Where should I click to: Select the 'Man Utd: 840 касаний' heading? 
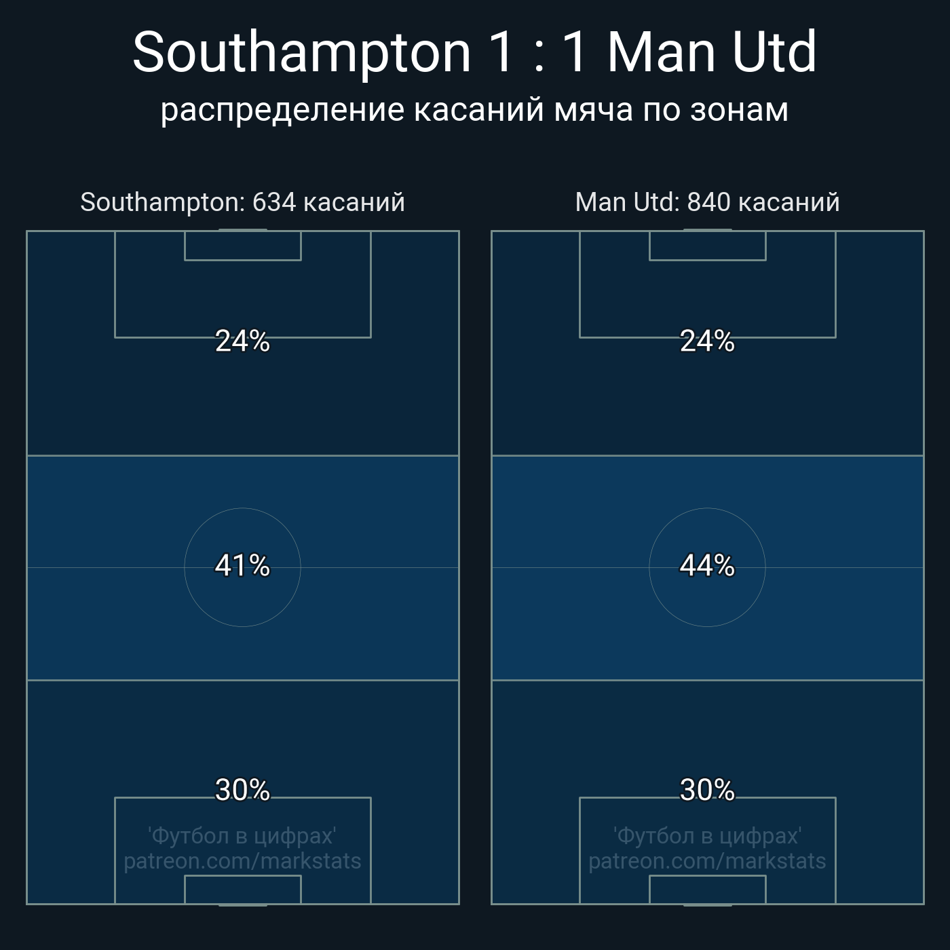pyautogui.click(x=707, y=202)
